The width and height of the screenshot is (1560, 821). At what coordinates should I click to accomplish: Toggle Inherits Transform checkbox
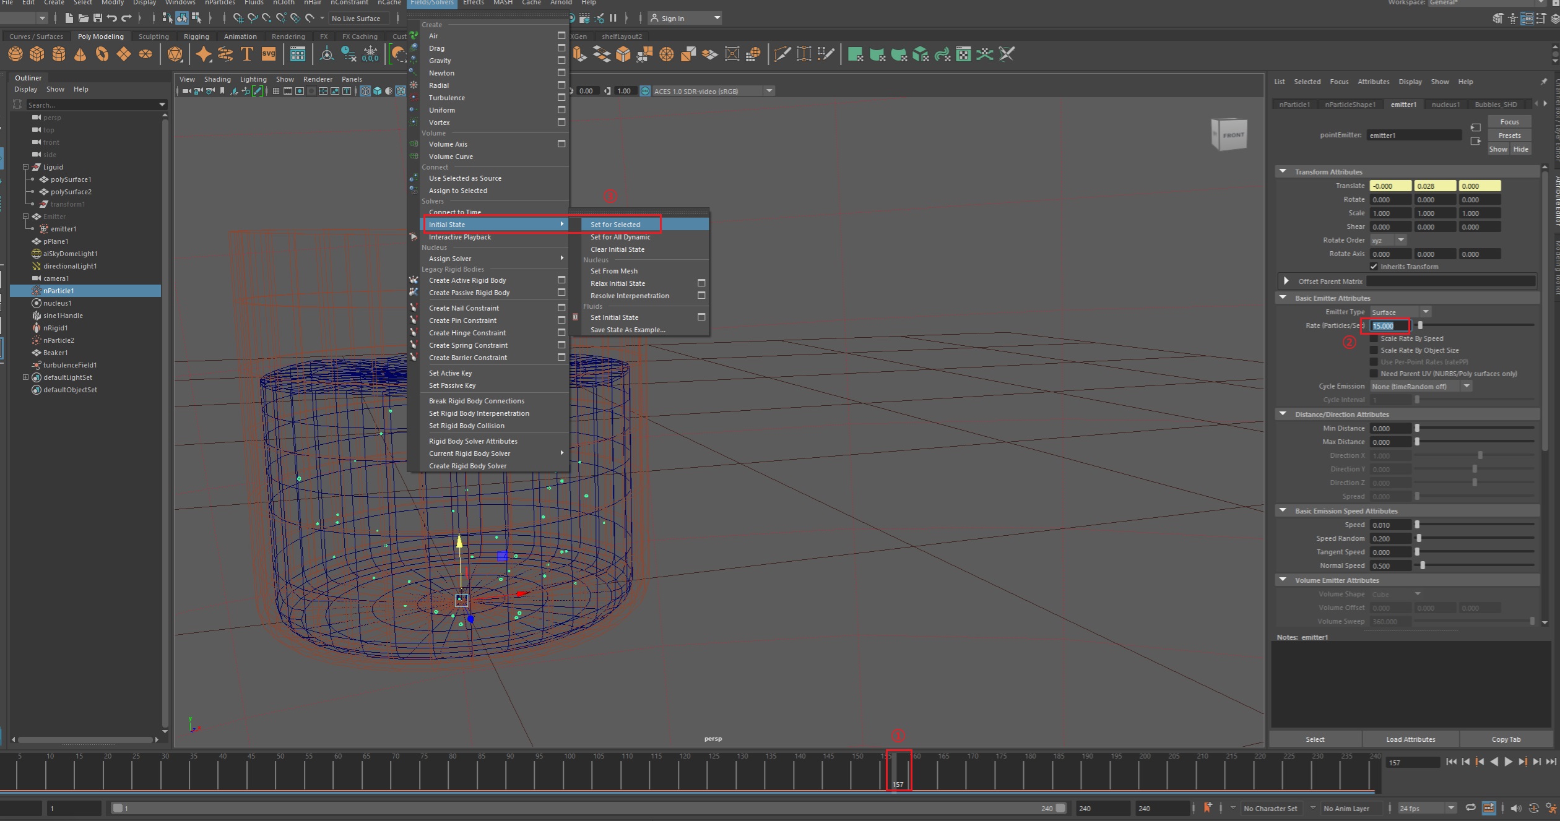coord(1374,267)
